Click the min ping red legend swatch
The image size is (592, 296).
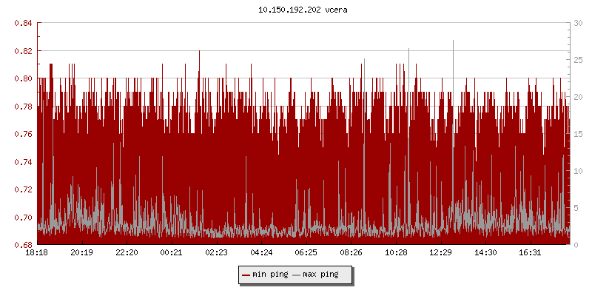pos(246,275)
